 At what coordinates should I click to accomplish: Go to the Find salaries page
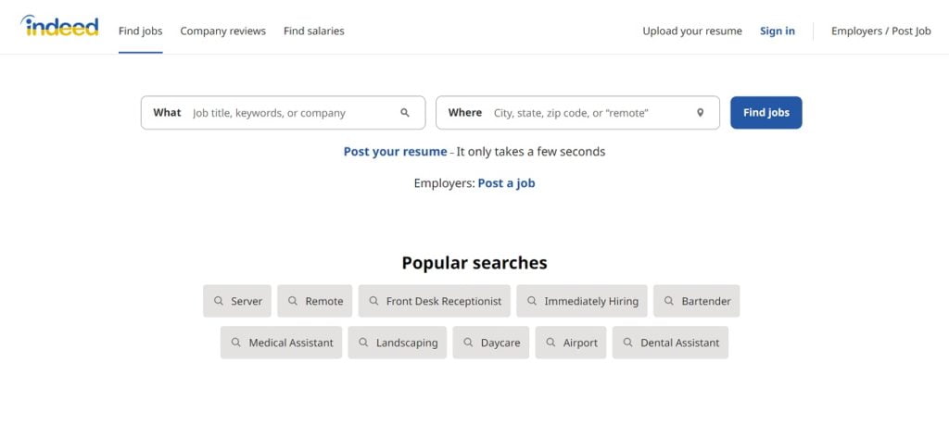click(x=313, y=31)
